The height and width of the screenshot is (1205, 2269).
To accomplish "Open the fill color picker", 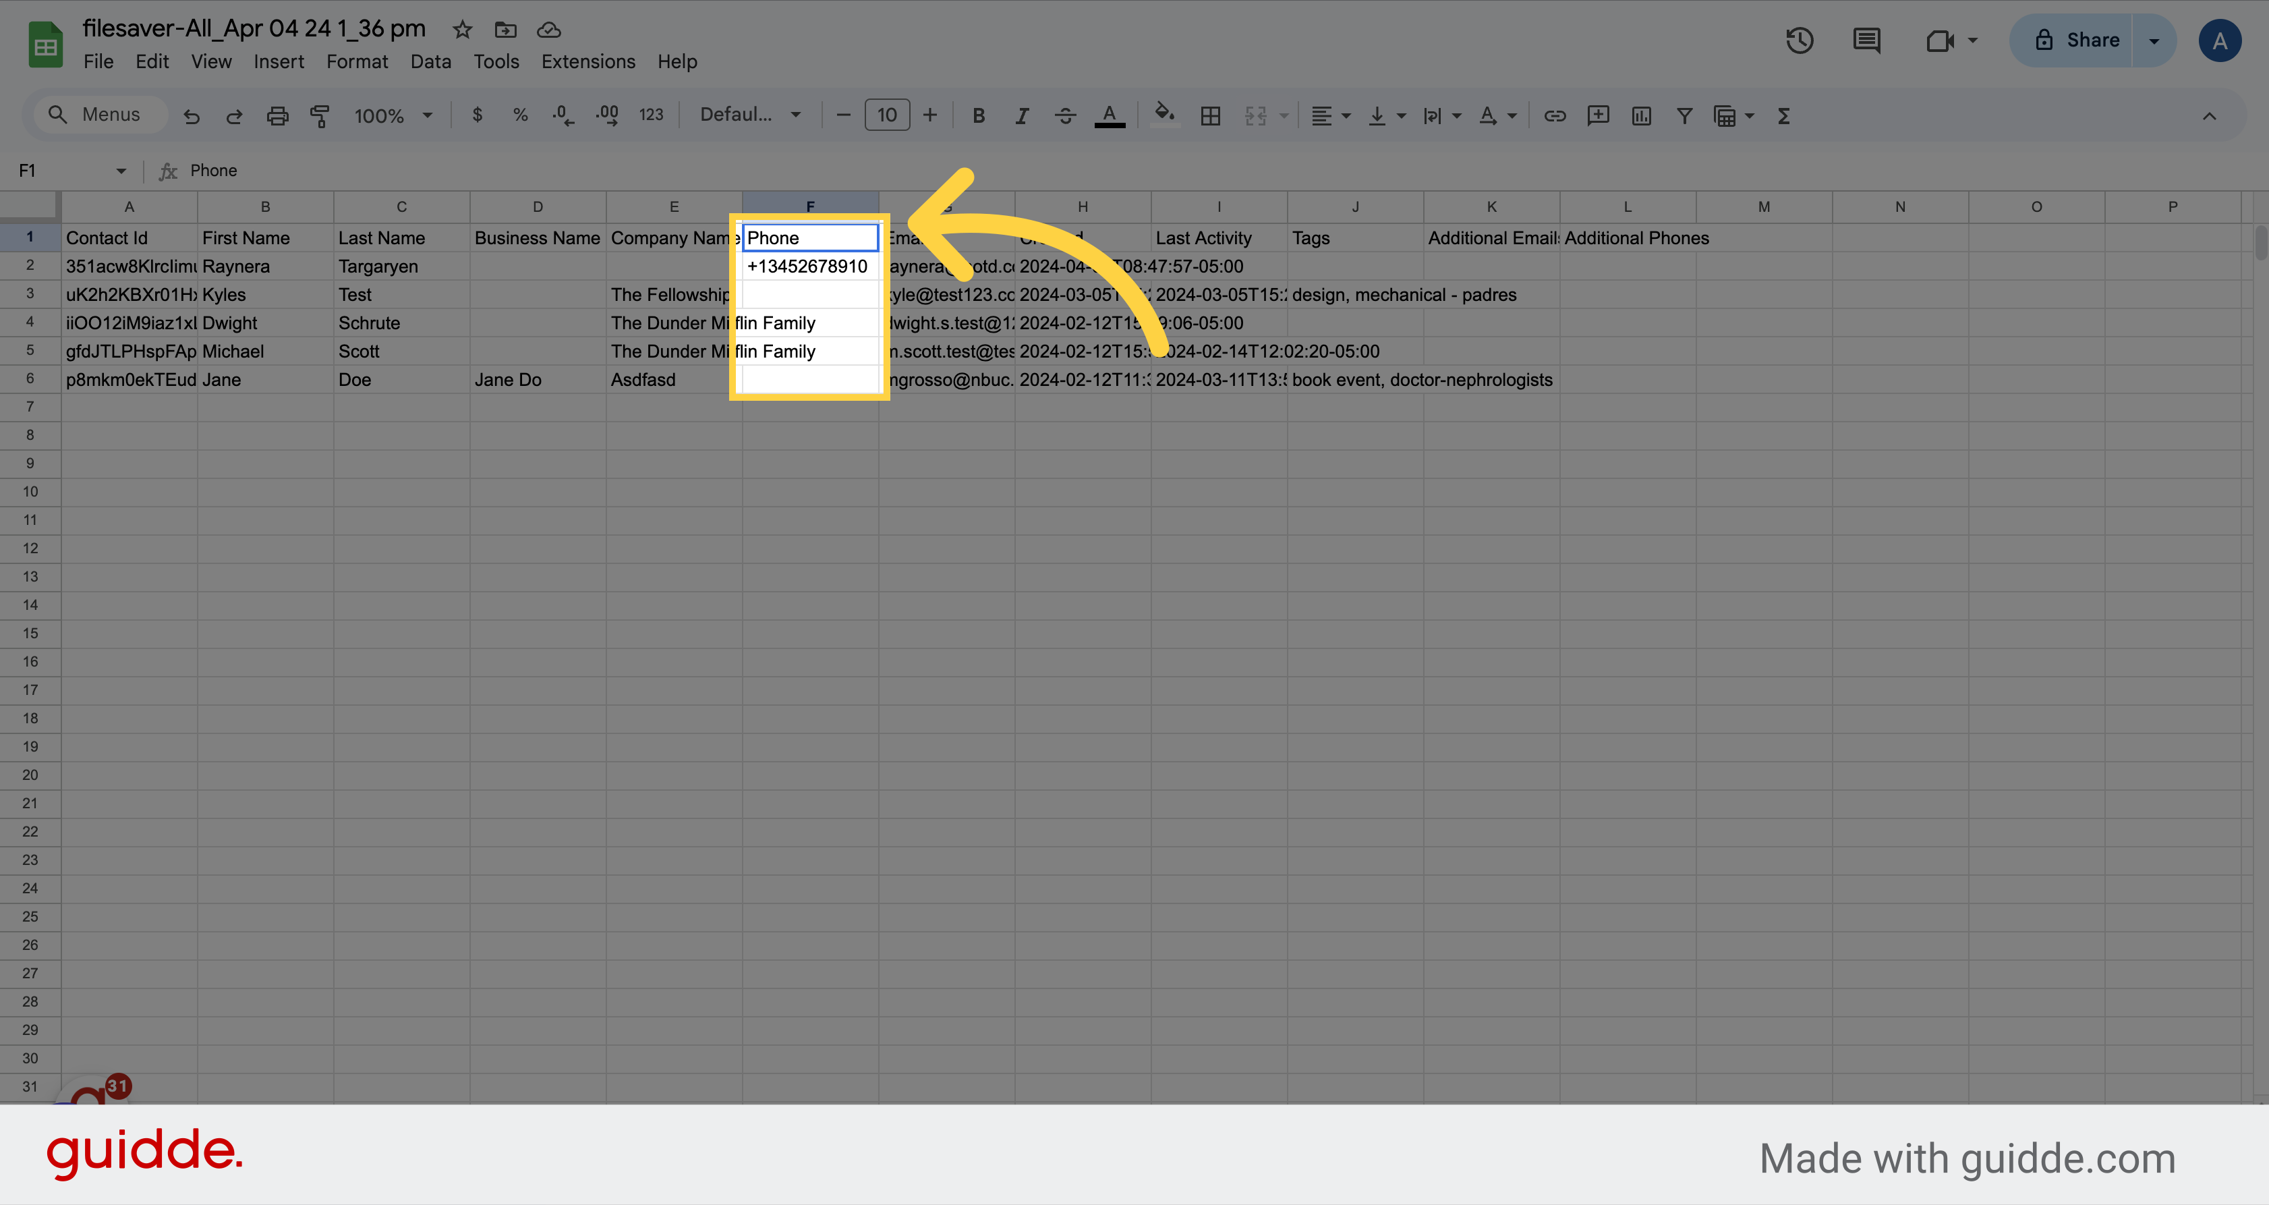I will point(1166,115).
